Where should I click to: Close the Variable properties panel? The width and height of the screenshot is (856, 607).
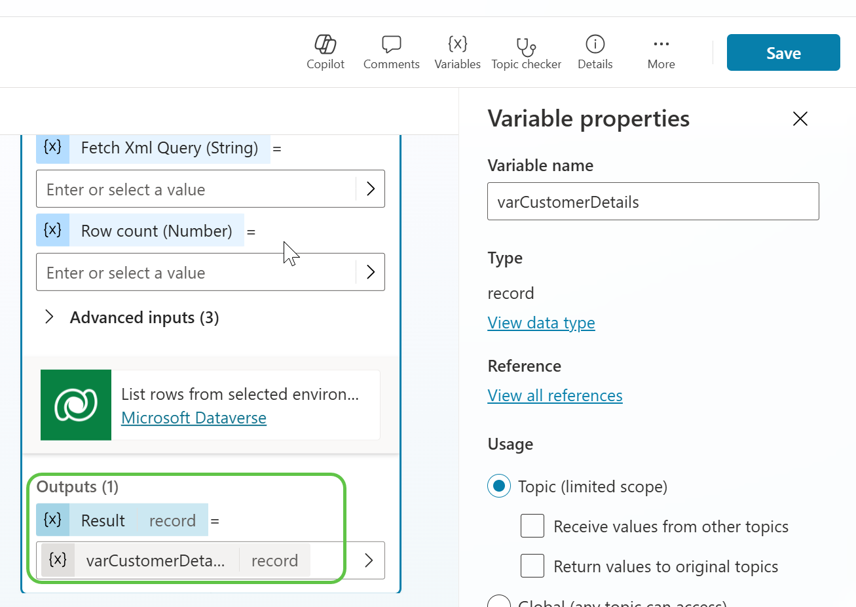click(800, 119)
